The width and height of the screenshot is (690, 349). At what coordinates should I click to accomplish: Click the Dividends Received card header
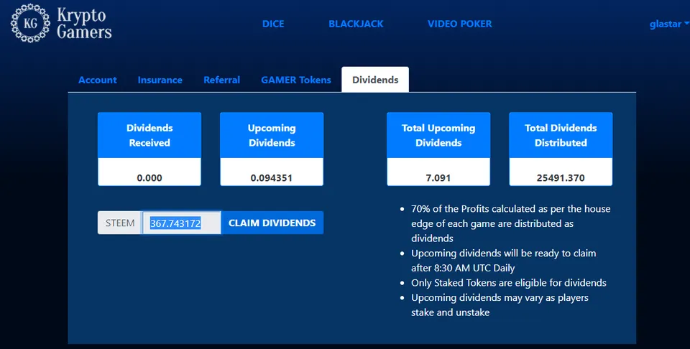(x=149, y=135)
